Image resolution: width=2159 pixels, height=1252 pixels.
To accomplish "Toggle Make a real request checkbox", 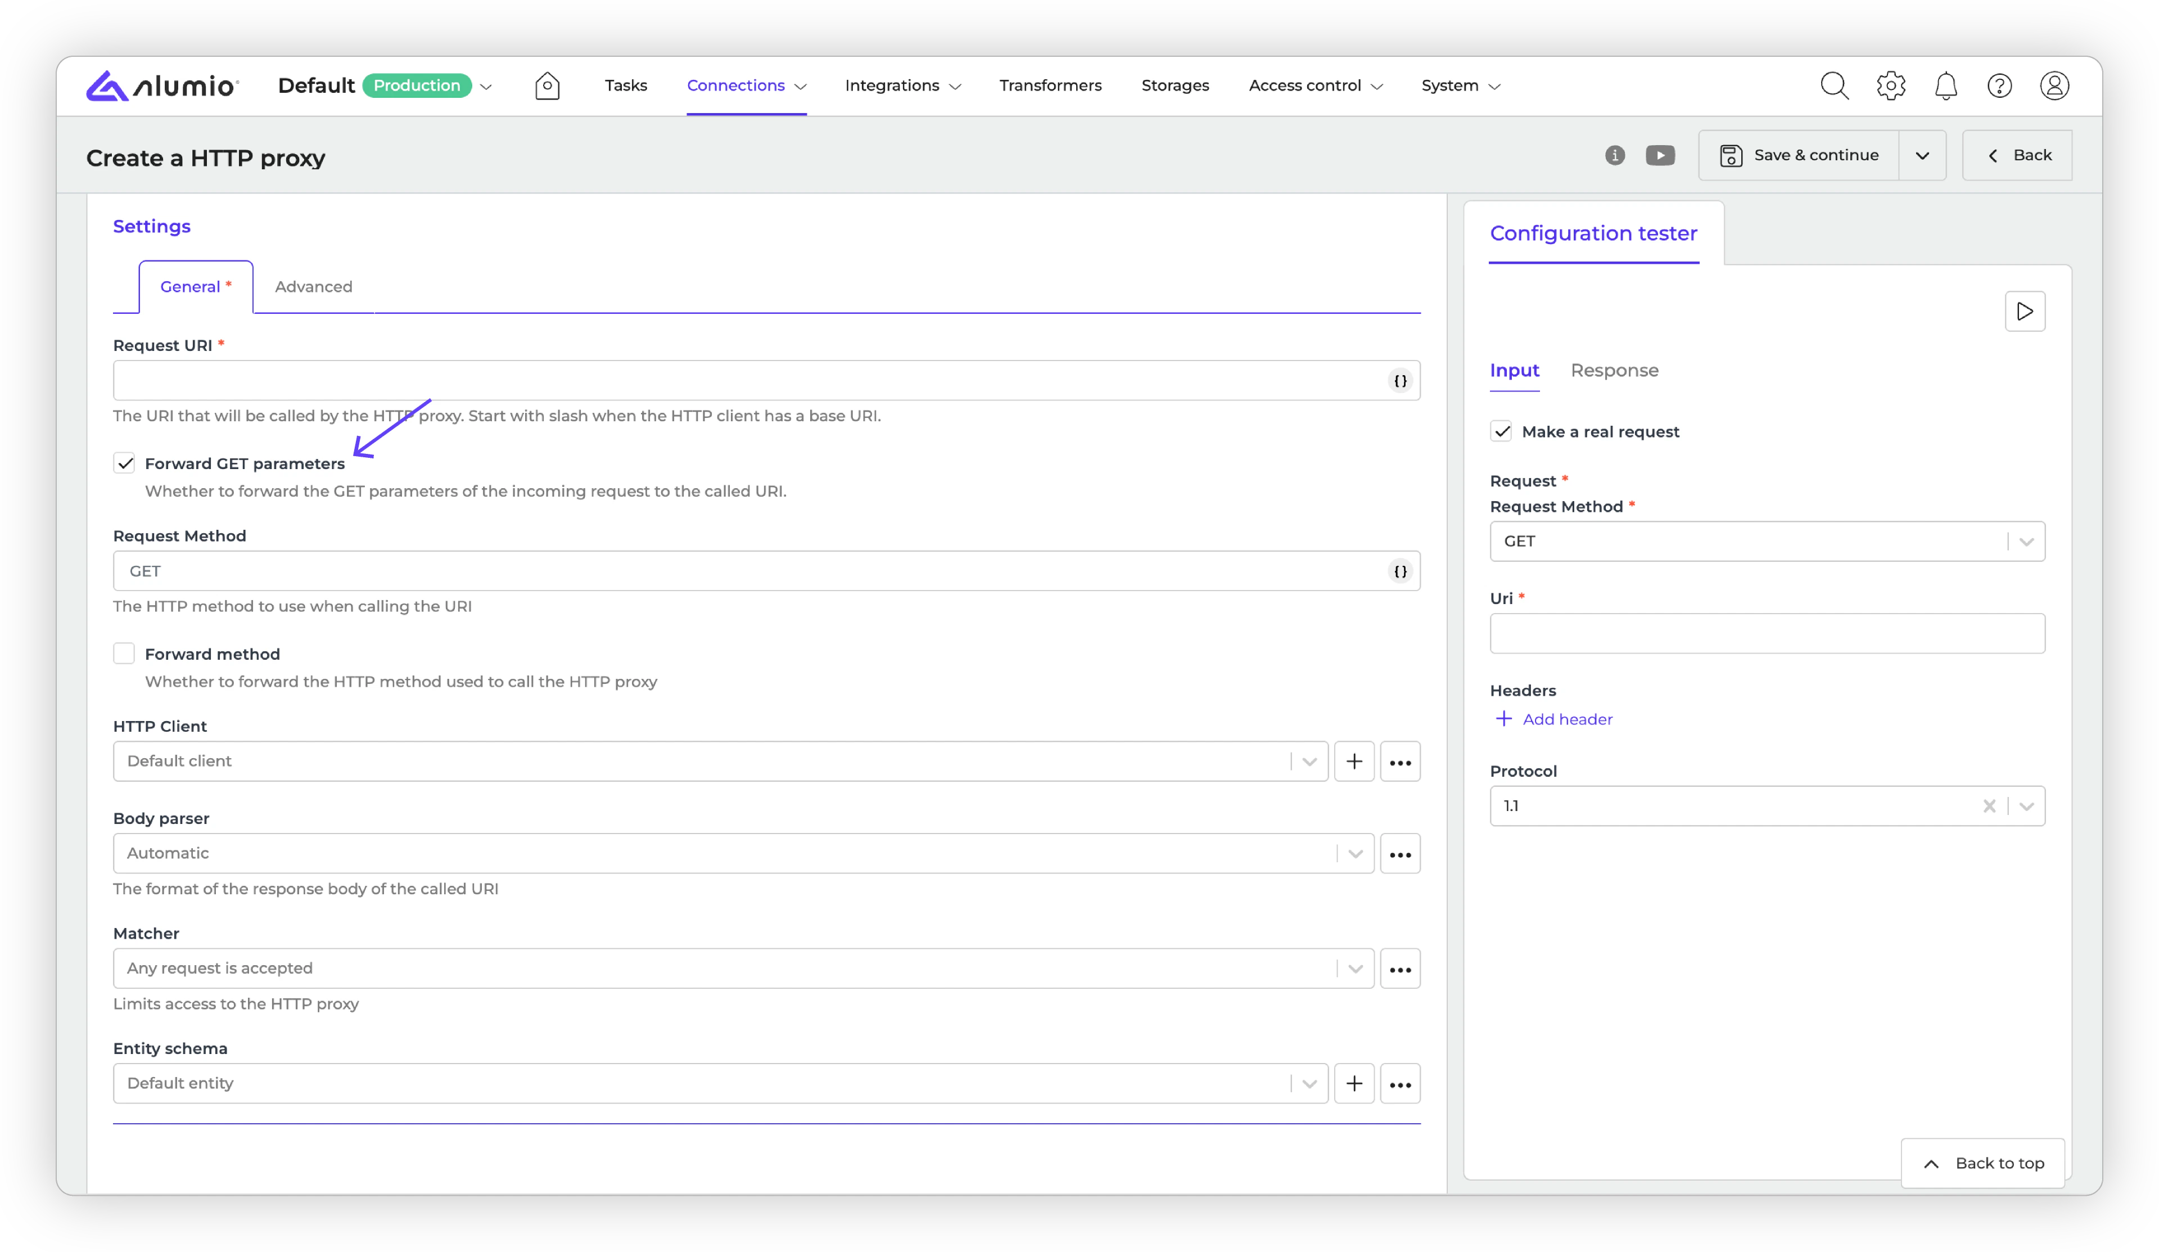I will (x=1501, y=431).
